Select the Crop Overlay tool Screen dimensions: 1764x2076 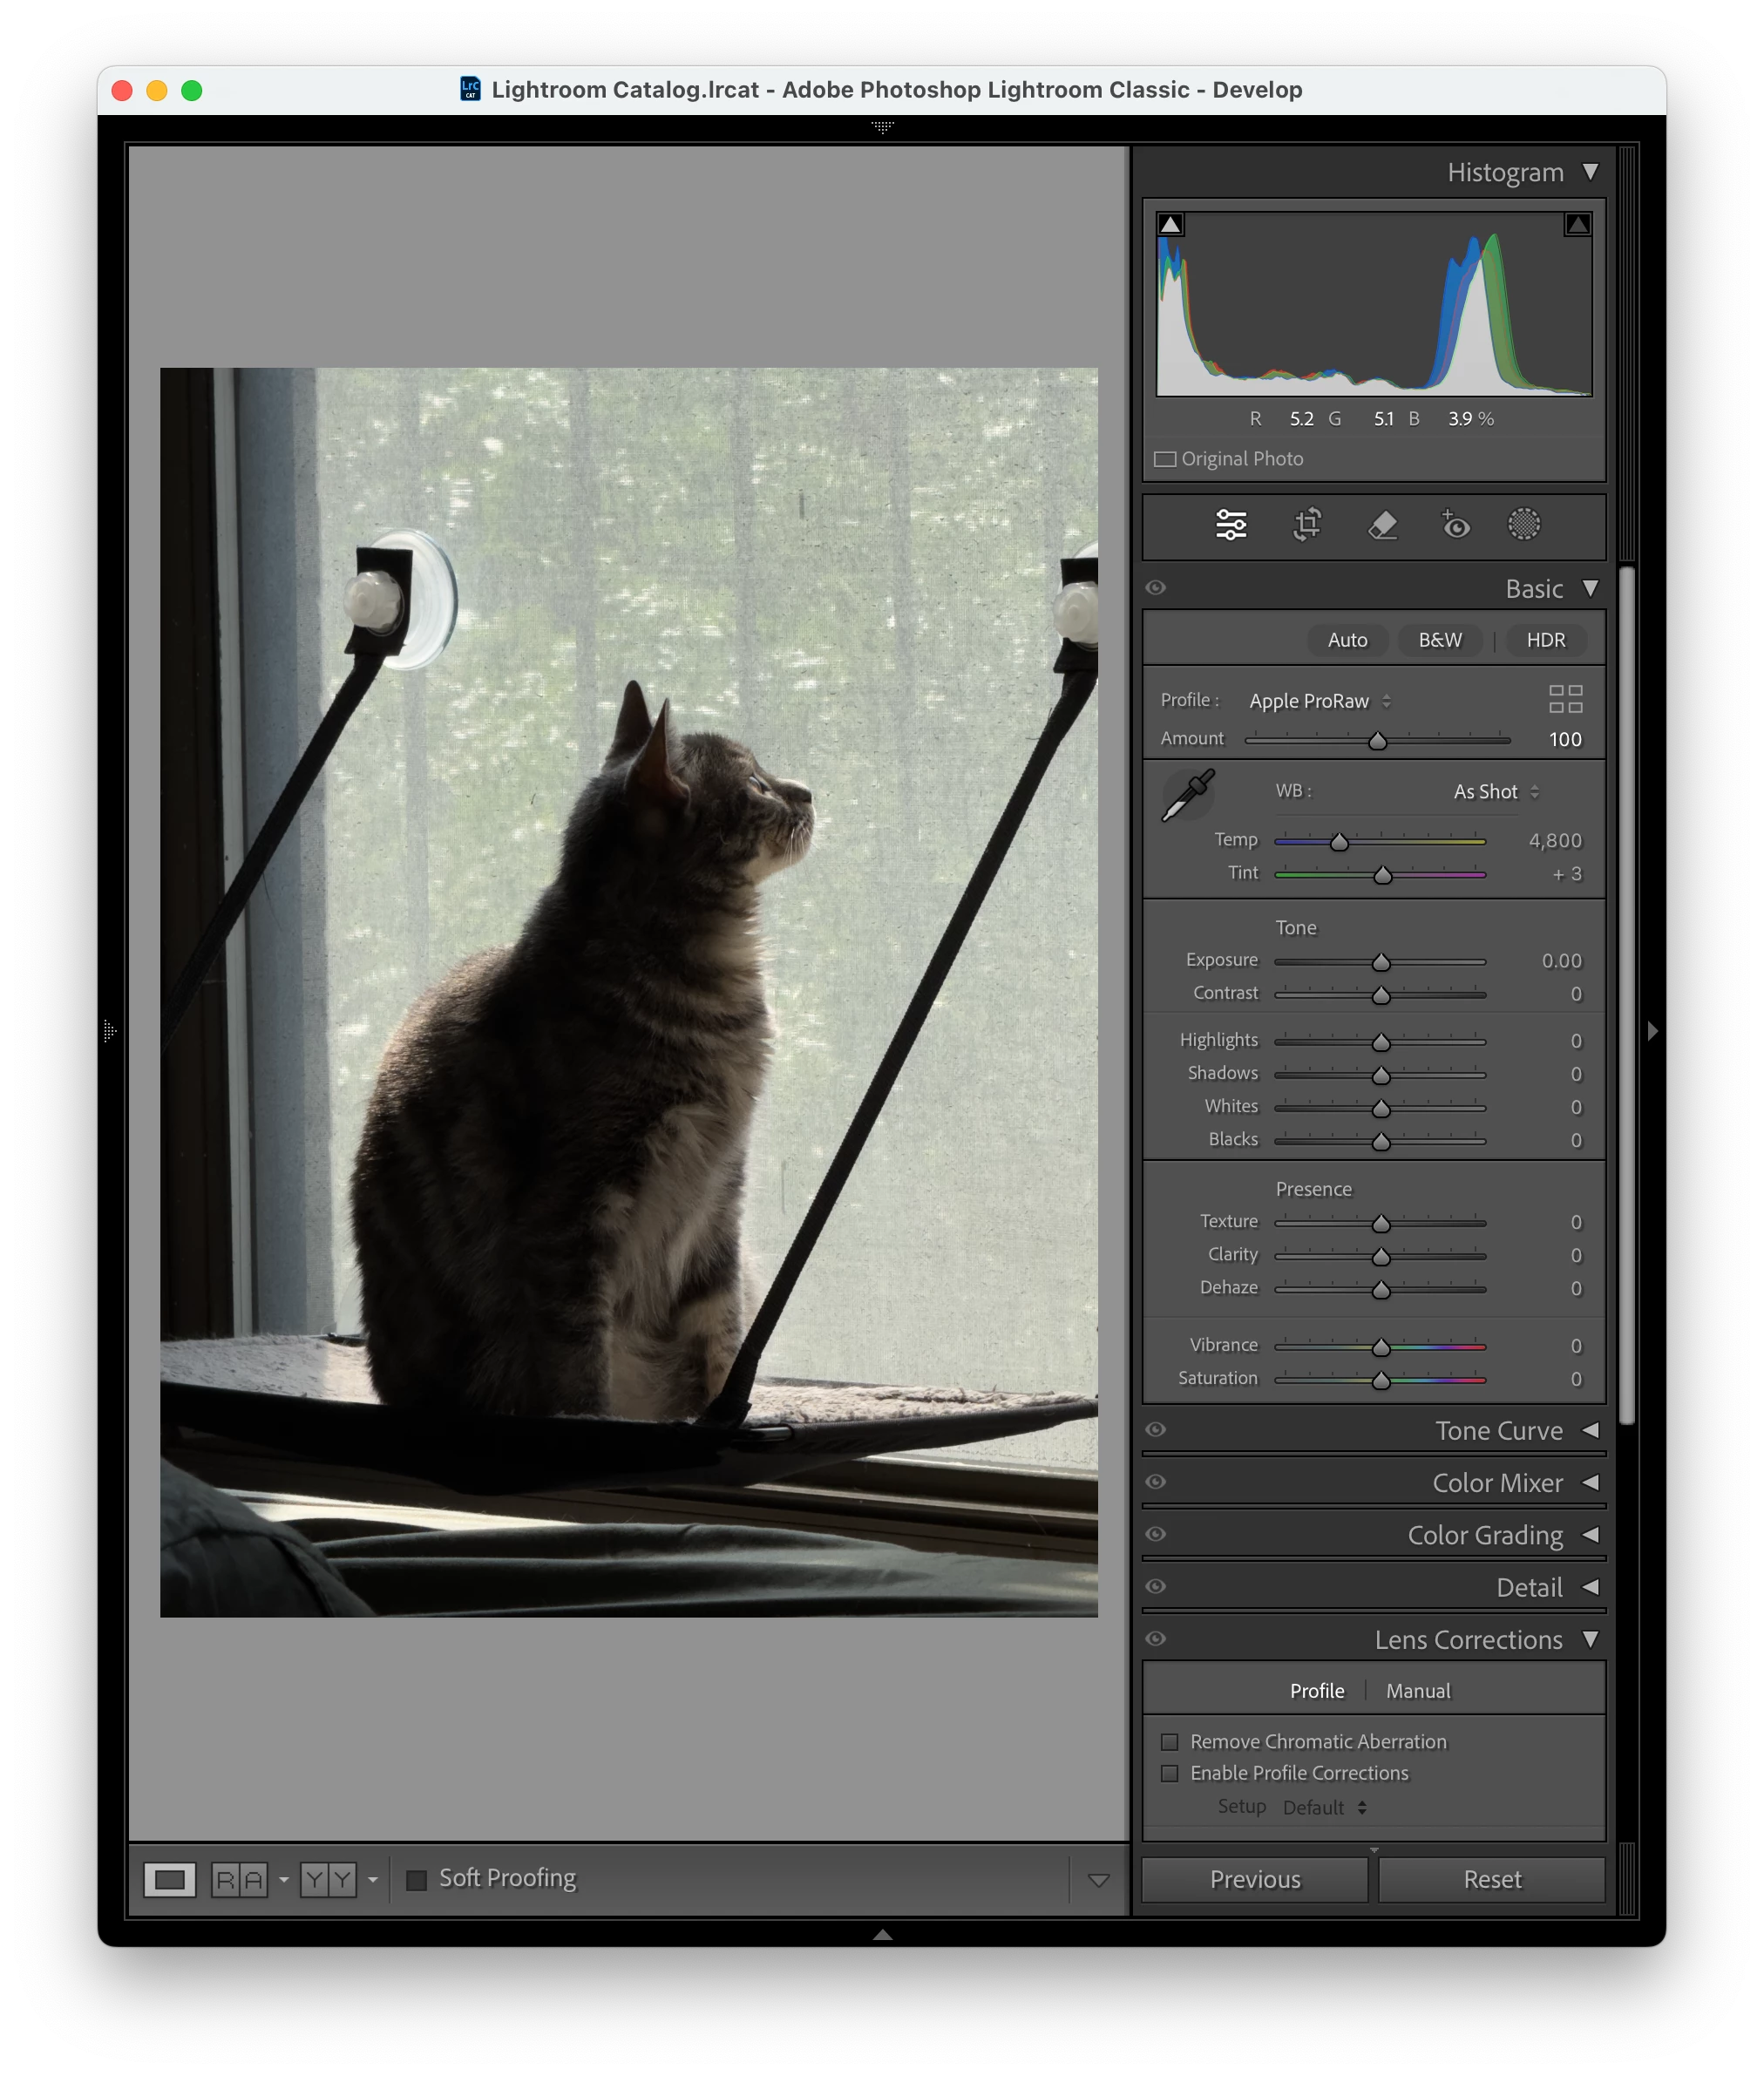pos(1307,524)
